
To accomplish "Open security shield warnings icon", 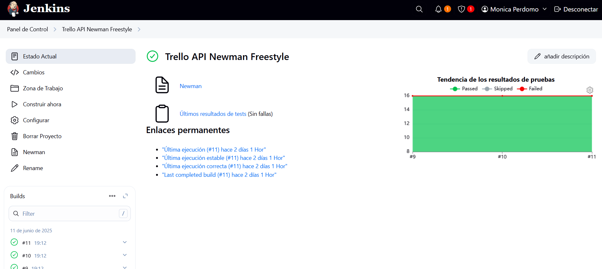I will (461, 9).
